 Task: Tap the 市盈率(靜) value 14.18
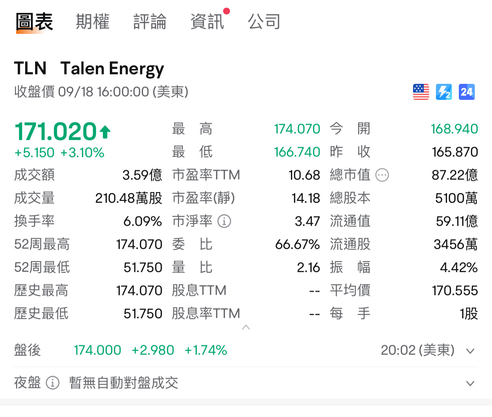tap(306, 198)
